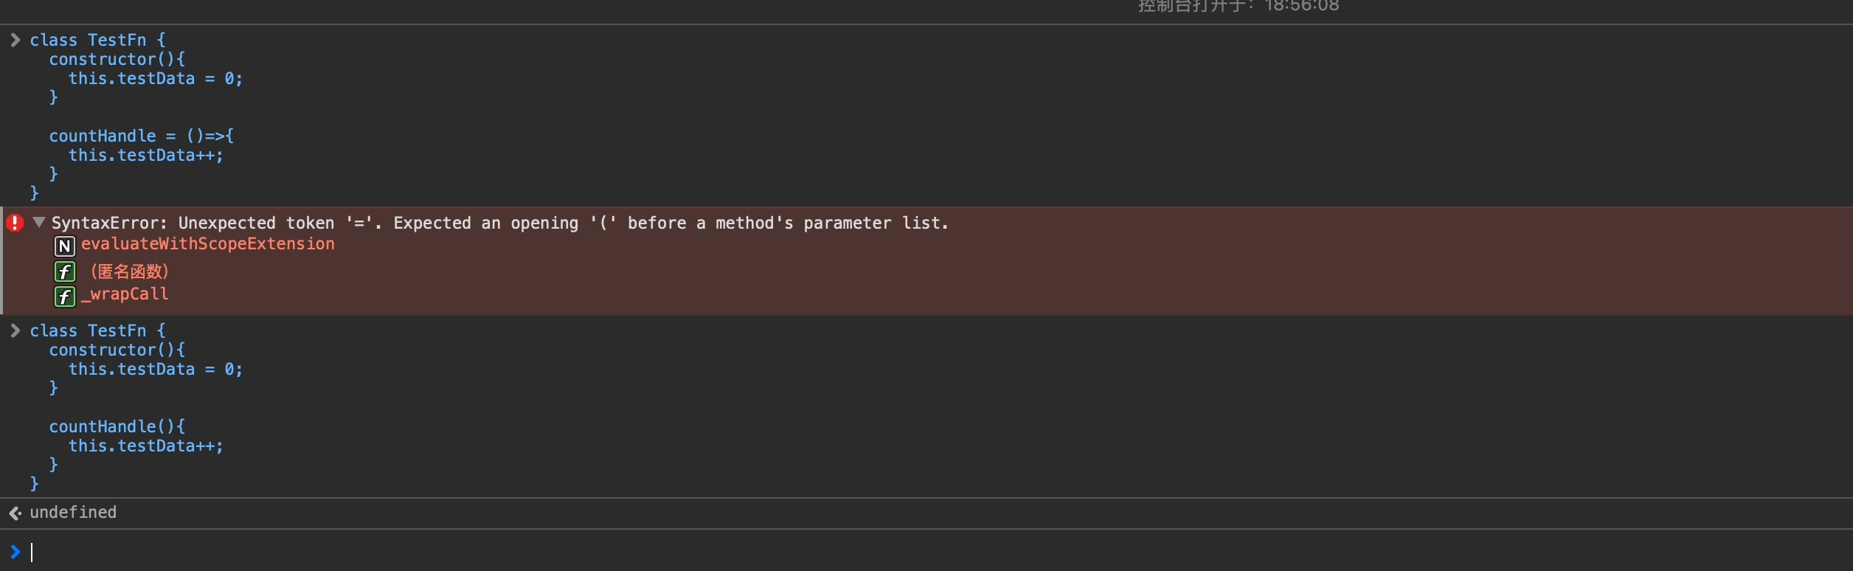
Task: Click the blue console prompt chevron
Action: pos(15,551)
